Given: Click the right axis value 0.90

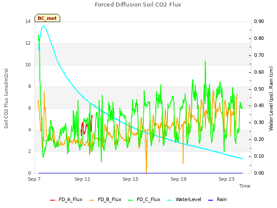Looking at the screenshot, I should click(259, 22).
